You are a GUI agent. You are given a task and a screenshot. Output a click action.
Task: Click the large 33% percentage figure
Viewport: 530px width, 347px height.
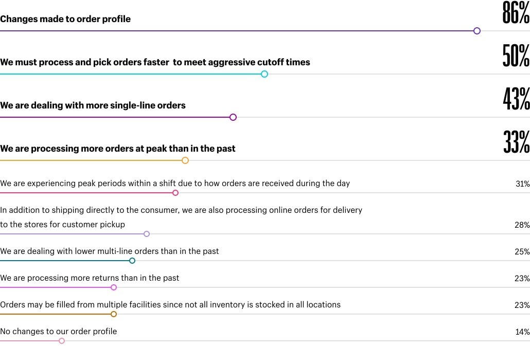tap(516, 142)
